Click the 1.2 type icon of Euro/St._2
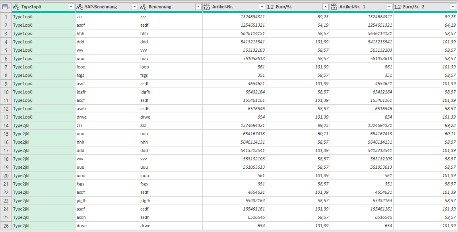Screen dimensions: 458x232 [397, 7]
